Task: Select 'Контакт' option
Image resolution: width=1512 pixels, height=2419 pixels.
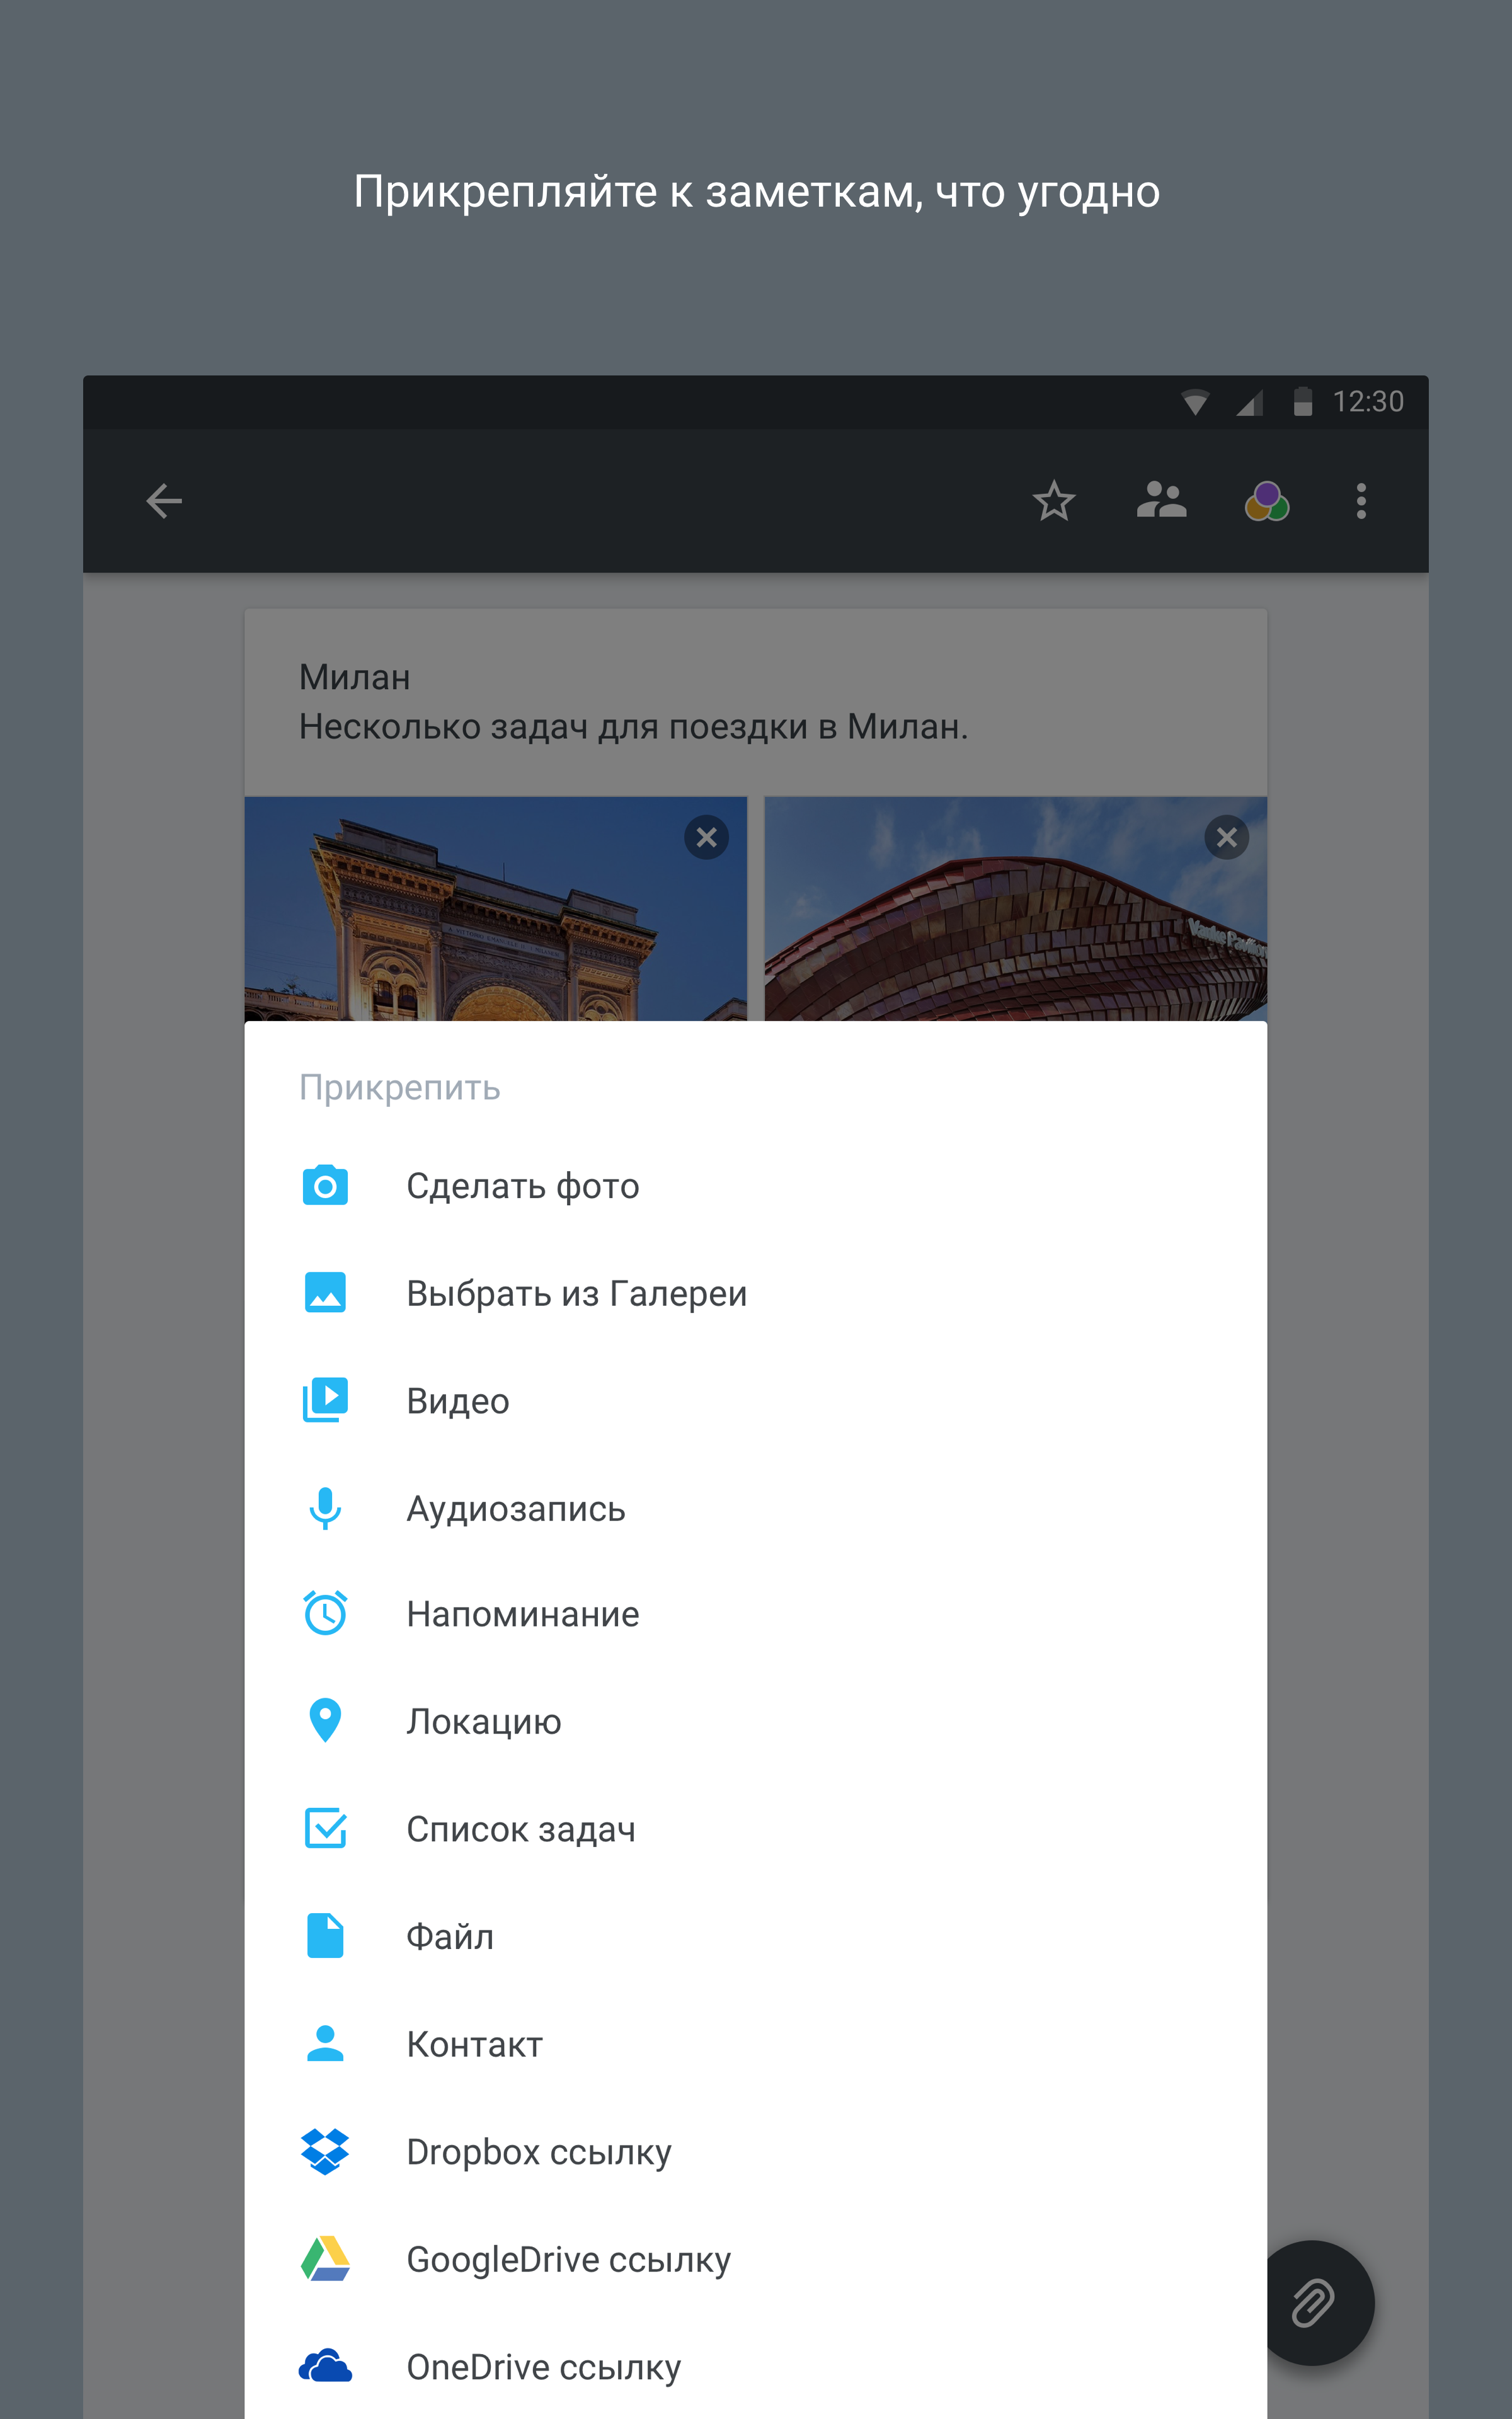Action: click(755, 2043)
